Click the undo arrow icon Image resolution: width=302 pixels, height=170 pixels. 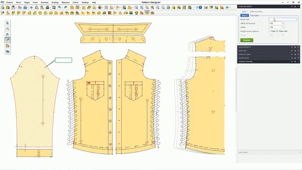59,8
